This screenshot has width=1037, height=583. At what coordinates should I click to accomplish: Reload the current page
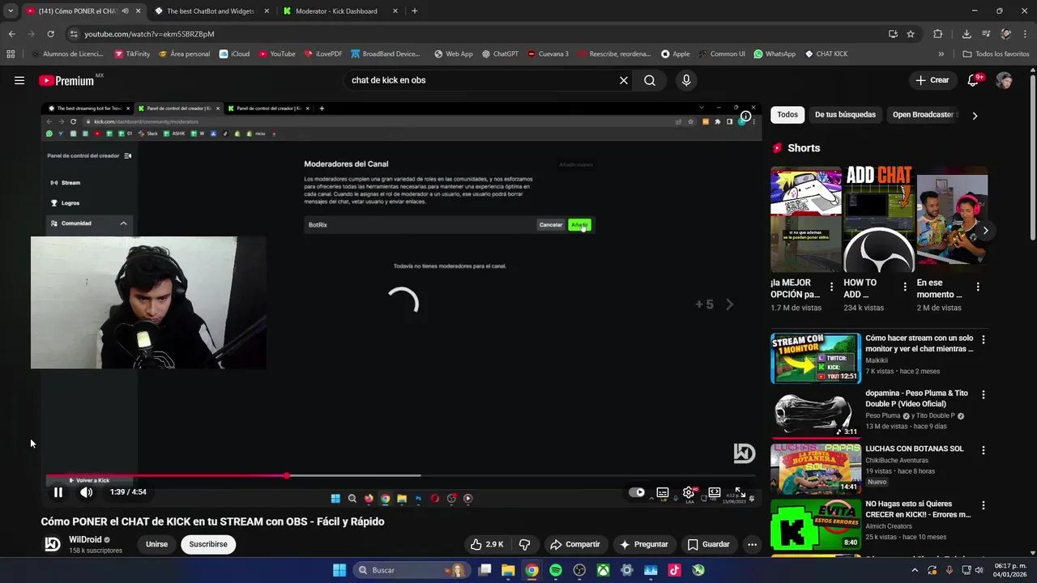(50, 34)
